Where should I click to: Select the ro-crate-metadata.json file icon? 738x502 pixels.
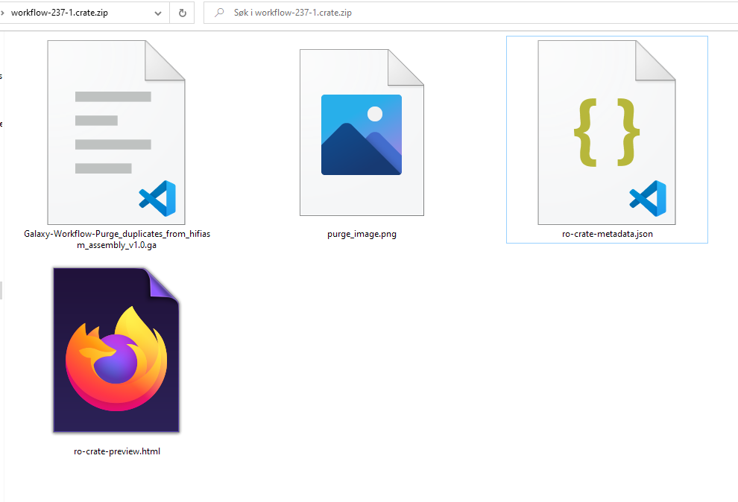[607, 132]
